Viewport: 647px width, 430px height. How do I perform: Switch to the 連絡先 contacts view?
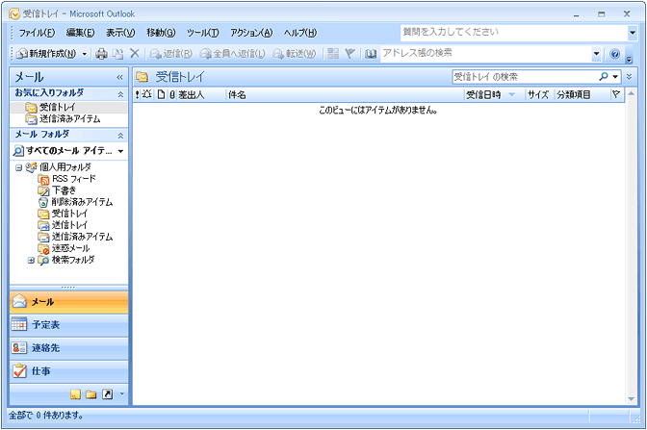pyautogui.click(x=69, y=348)
